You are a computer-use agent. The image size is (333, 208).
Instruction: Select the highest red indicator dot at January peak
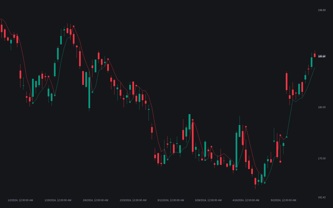tap(74, 26)
